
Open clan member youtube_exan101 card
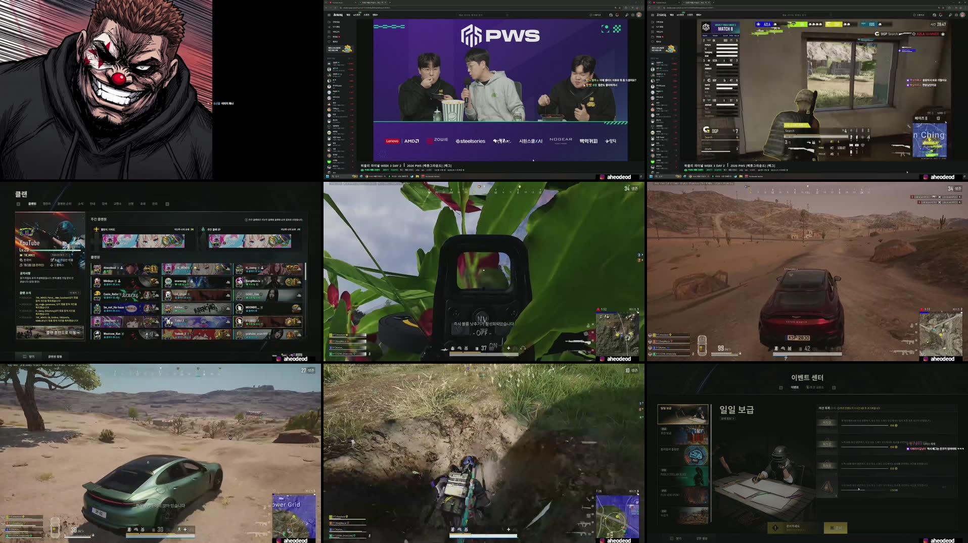pos(268,334)
